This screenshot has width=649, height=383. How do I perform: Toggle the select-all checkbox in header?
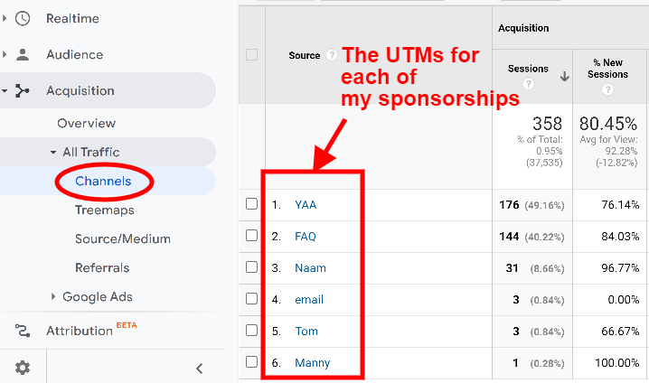coord(251,54)
